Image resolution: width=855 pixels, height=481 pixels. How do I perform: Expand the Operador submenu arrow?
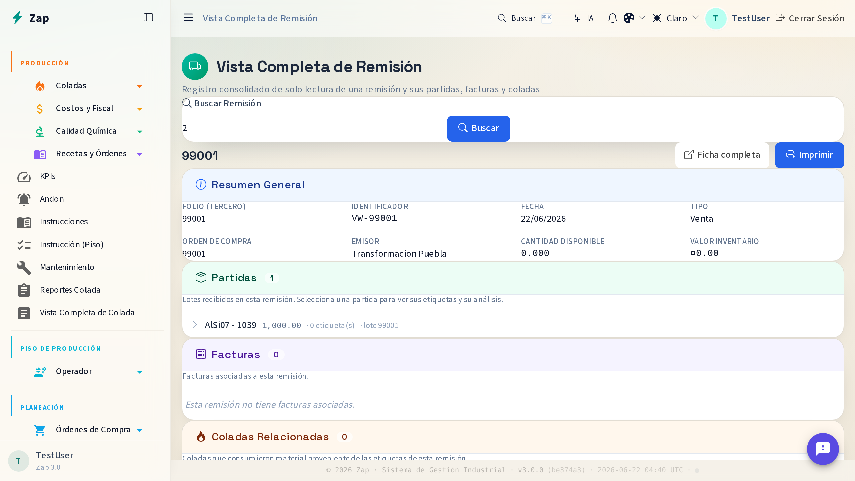140,372
